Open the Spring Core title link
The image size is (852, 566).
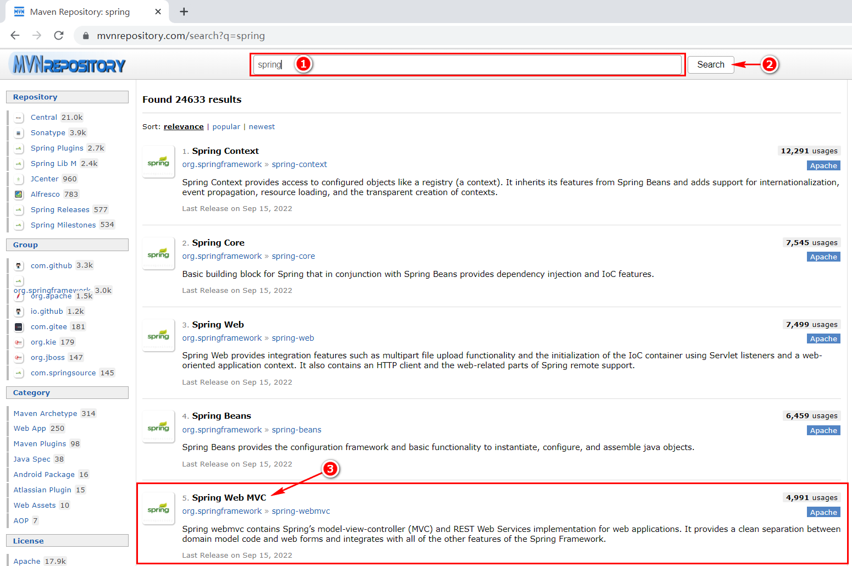(x=218, y=242)
